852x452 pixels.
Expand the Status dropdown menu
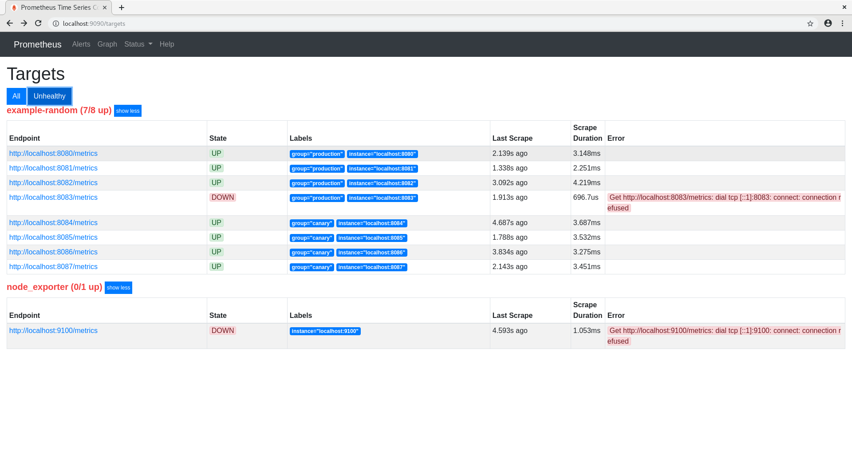coord(138,44)
